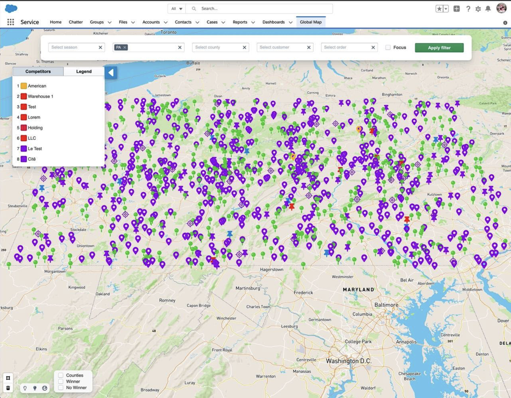511x398 pixels.
Task: Open the global actions plus icon
Action: 457,9
